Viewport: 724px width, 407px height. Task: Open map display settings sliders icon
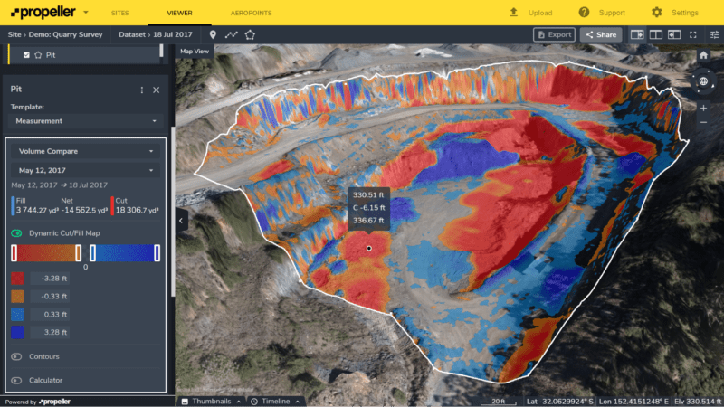714,34
